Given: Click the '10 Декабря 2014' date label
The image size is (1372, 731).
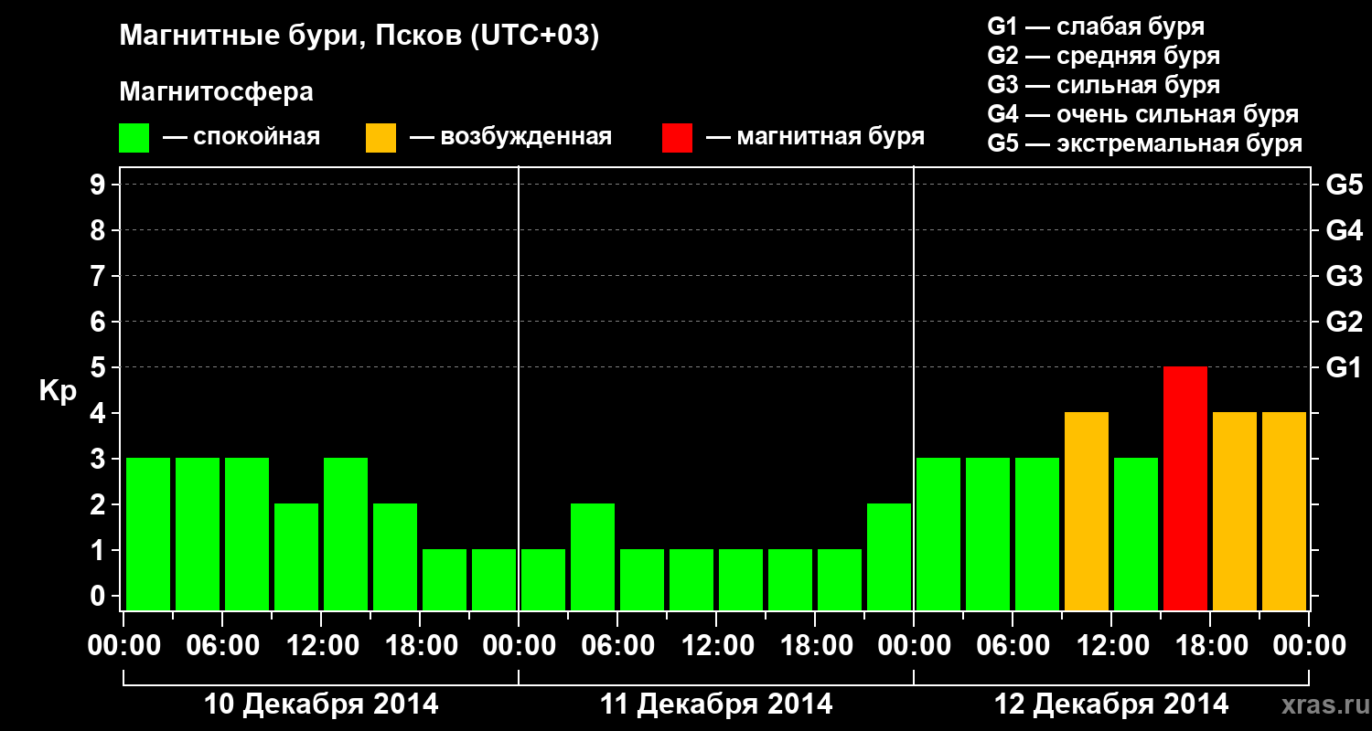Looking at the screenshot, I should pos(320,705).
